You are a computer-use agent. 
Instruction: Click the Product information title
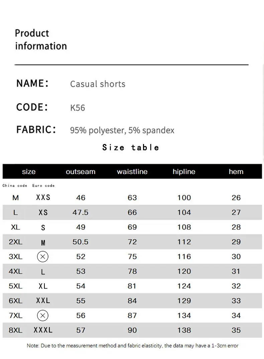[41, 40]
